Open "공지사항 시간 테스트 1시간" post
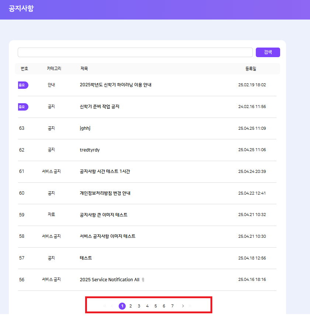The image size is (310, 317). [105, 171]
